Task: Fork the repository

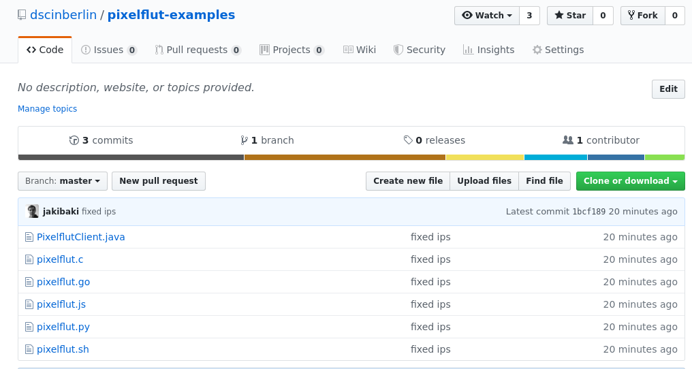Action: (x=642, y=16)
